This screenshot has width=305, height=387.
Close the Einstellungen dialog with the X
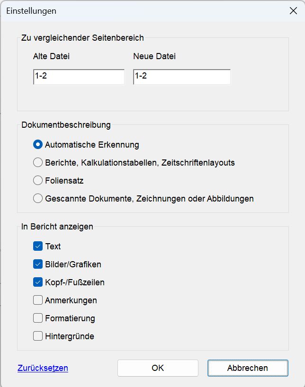click(293, 10)
